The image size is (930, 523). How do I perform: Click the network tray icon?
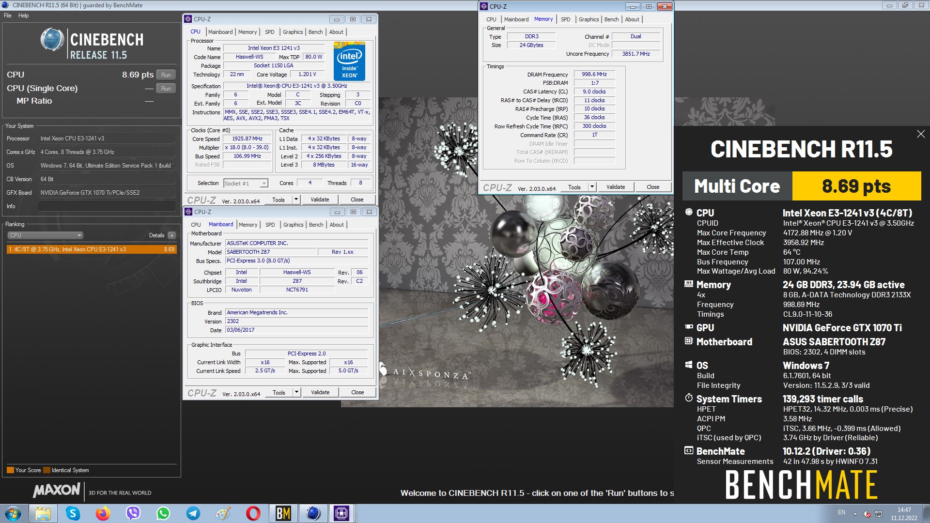[878, 514]
